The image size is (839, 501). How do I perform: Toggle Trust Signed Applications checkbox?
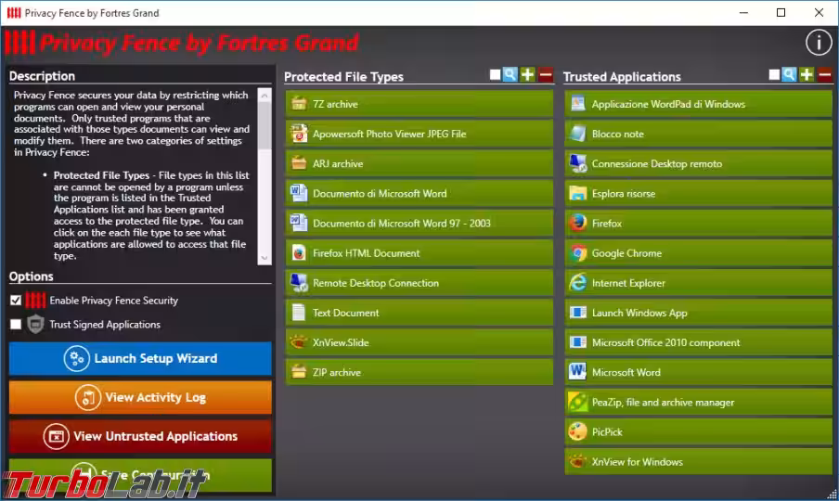(16, 324)
